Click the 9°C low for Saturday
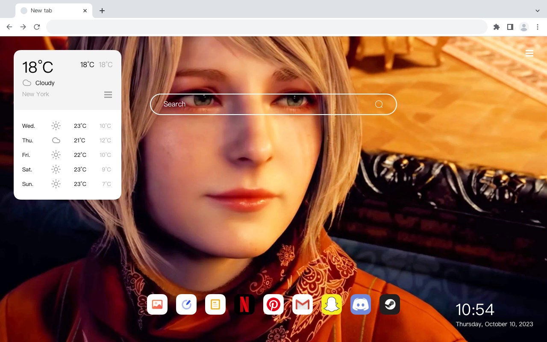Viewport: 547px width, 342px height. coord(106,170)
